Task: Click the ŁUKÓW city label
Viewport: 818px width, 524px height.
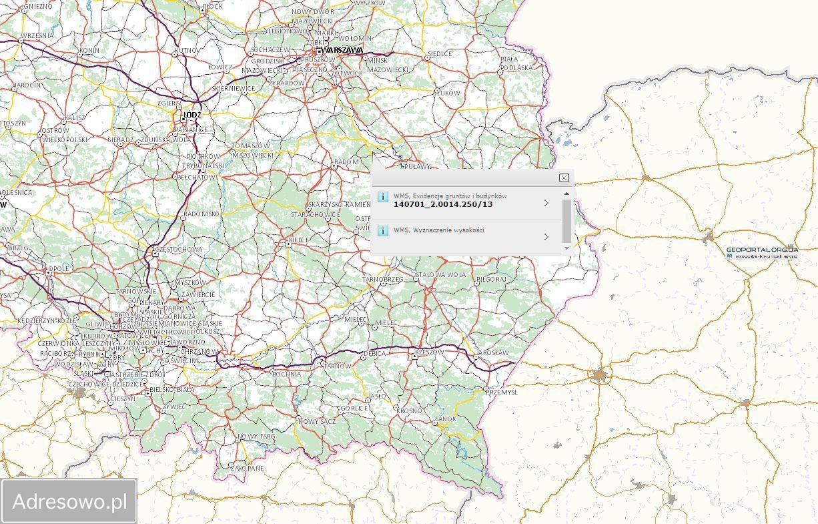Action: click(448, 93)
